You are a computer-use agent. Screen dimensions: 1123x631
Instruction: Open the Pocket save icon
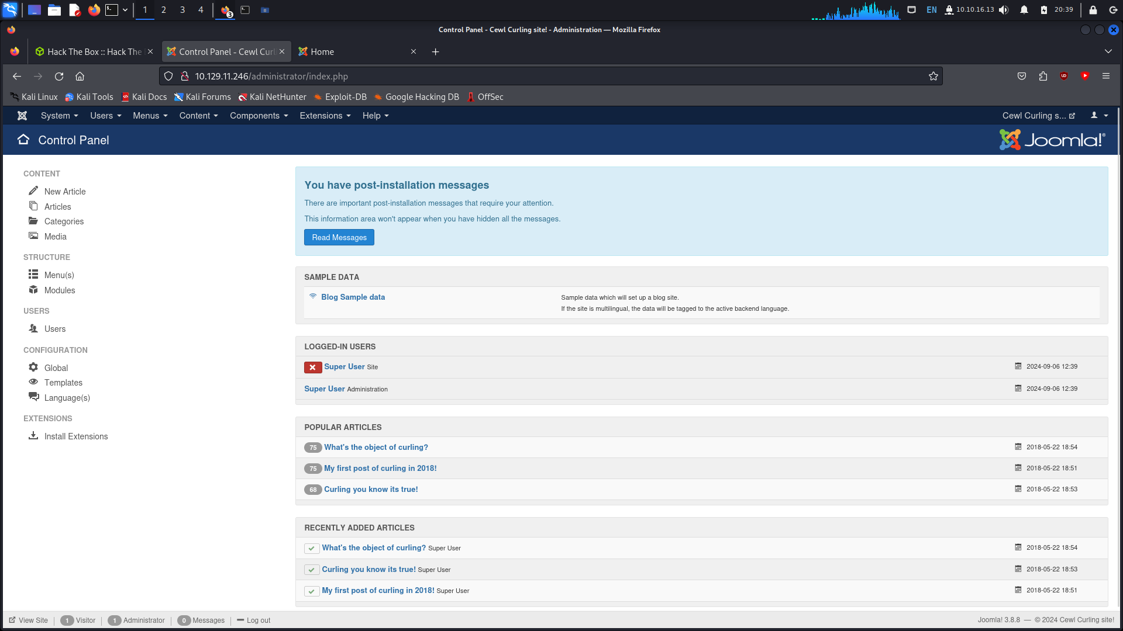(x=1022, y=76)
